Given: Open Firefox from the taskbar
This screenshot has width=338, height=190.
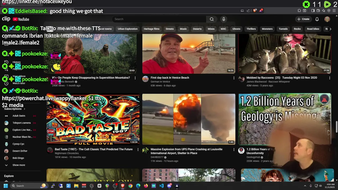Looking at the screenshot, I should tap(146, 186).
